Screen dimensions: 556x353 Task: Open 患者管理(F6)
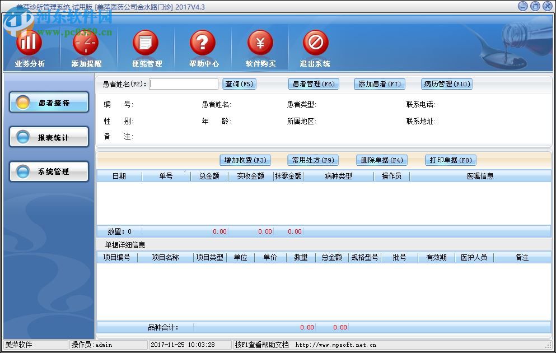(314, 83)
